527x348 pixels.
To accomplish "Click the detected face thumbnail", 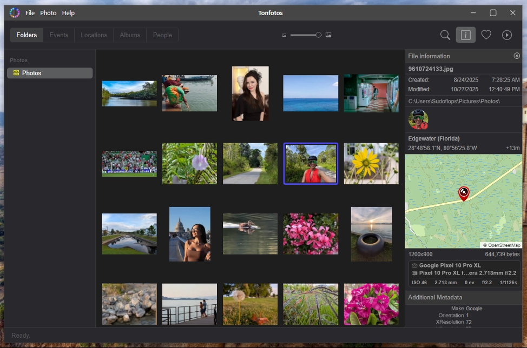I will pyautogui.click(x=418, y=119).
